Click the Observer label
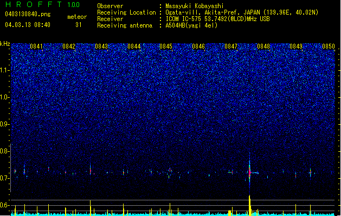The image size is (341, 216). tap(110, 6)
